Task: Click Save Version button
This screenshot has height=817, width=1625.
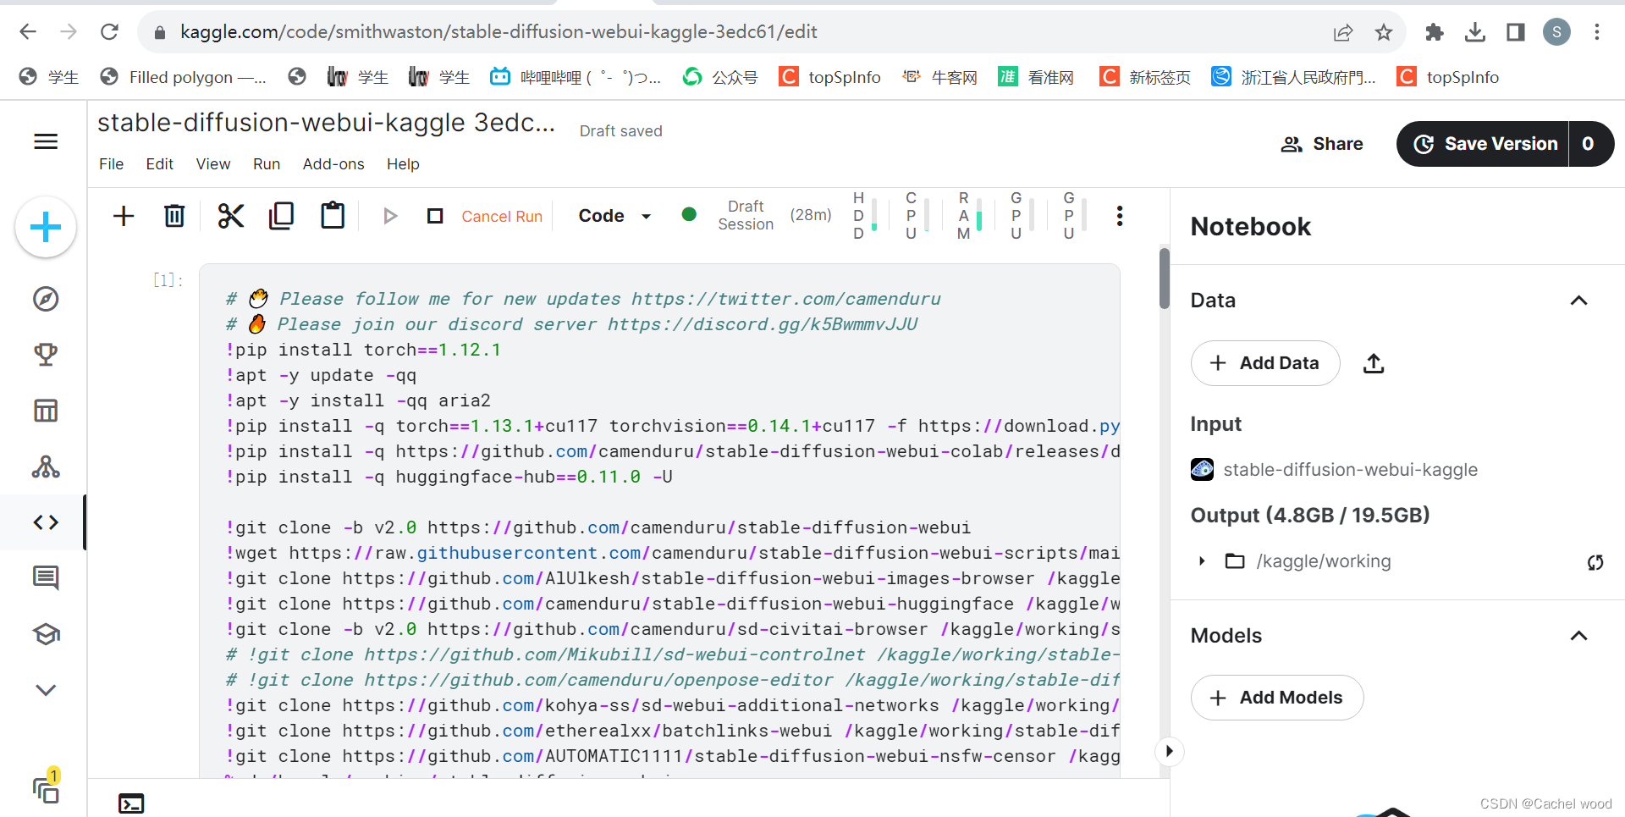Action: pyautogui.click(x=1484, y=144)
